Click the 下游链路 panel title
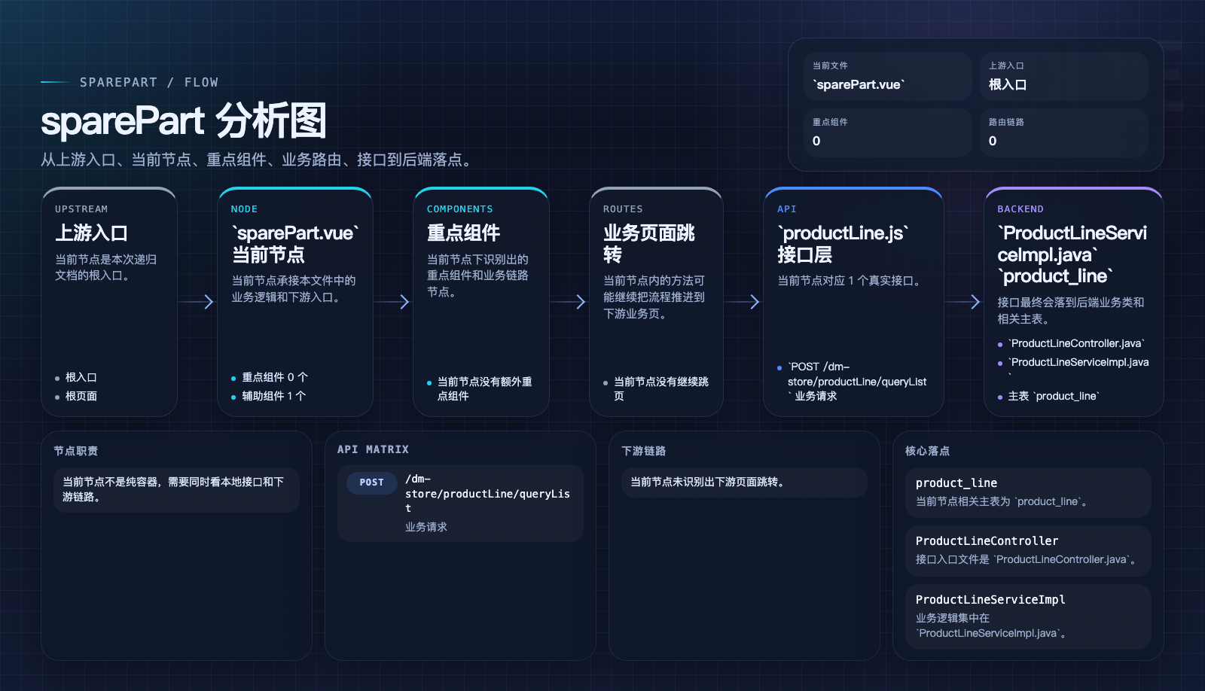Screen dimensions: 1205x691 [644, 451]
